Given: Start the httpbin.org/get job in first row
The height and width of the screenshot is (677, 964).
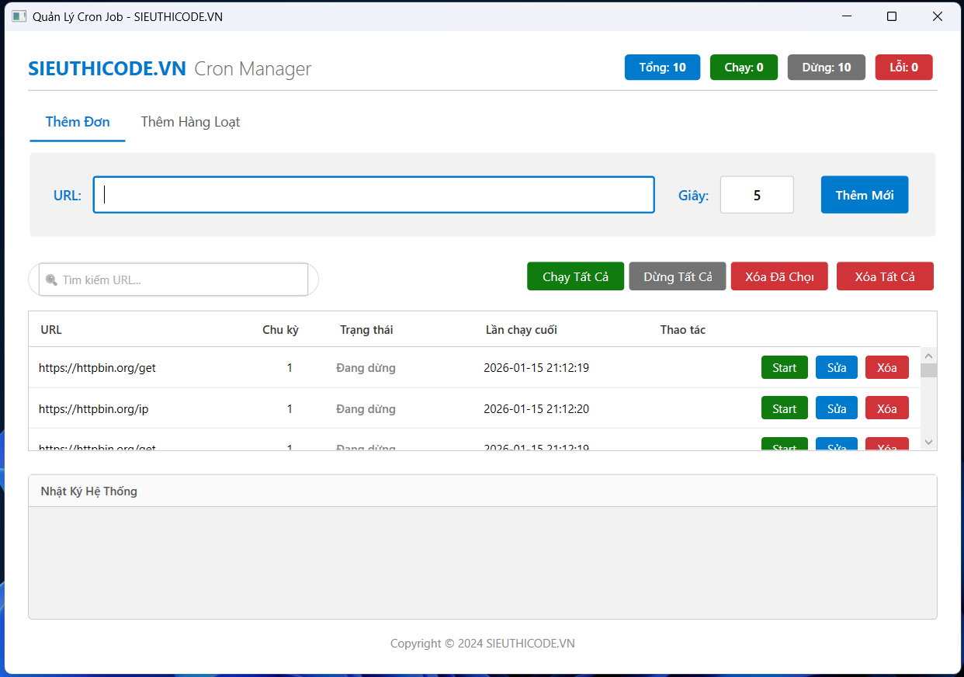Looking at the screenshot, I should (784, 368).
